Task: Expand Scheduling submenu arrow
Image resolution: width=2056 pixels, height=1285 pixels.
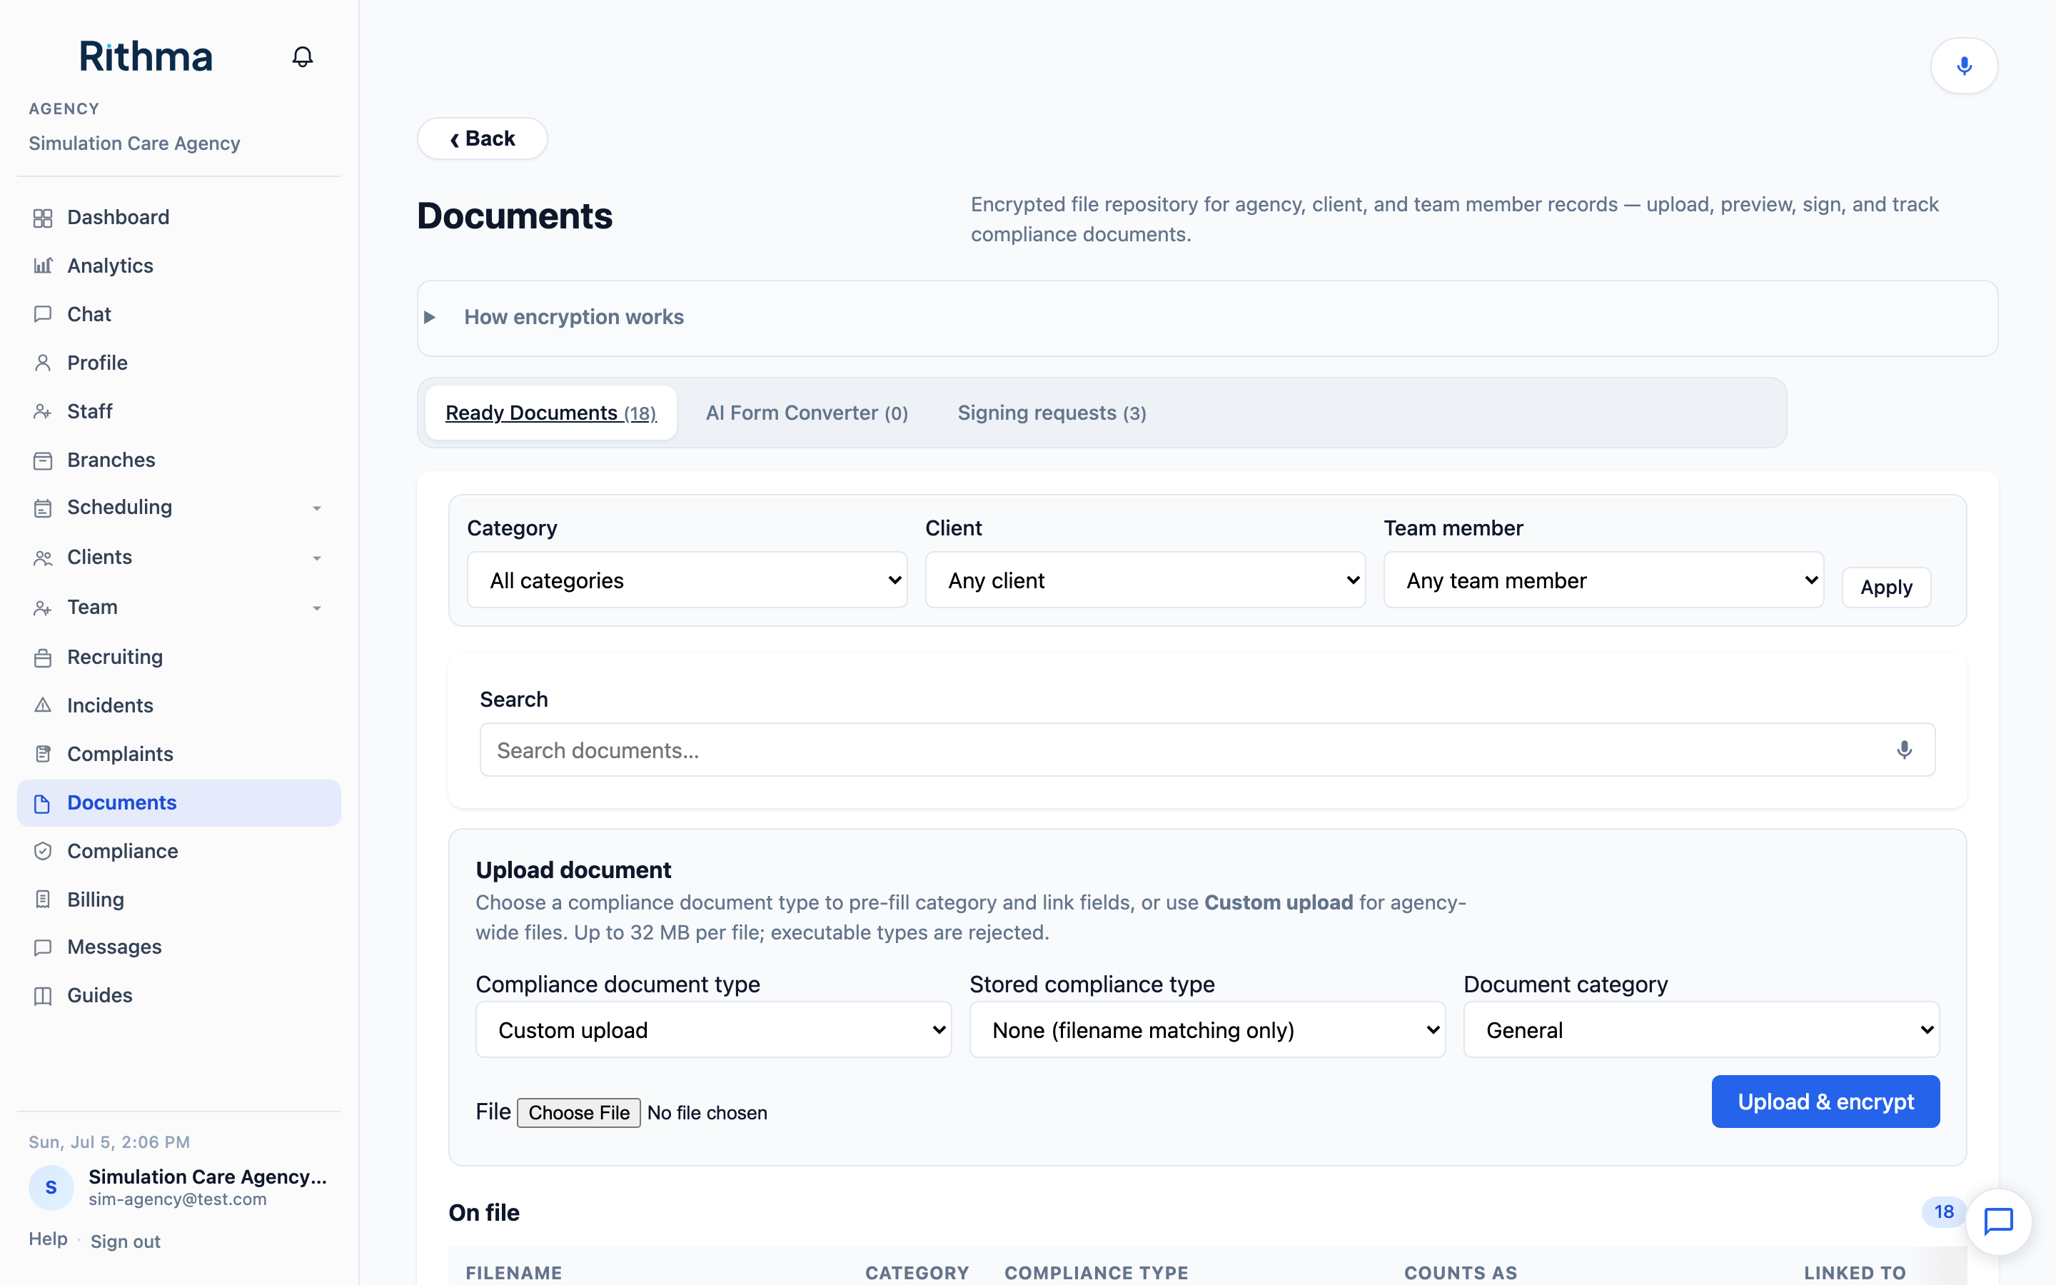Action: click(x=317, y=508)
